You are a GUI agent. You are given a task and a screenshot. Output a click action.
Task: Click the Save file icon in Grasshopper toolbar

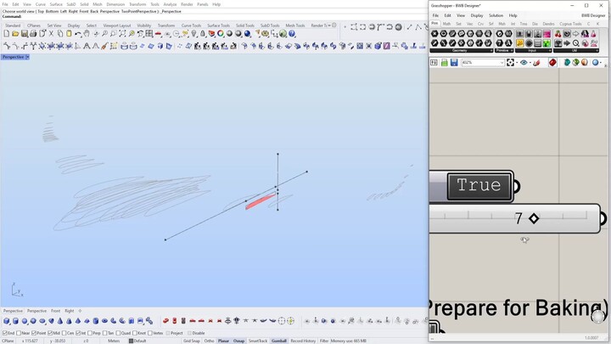(454, 63)
